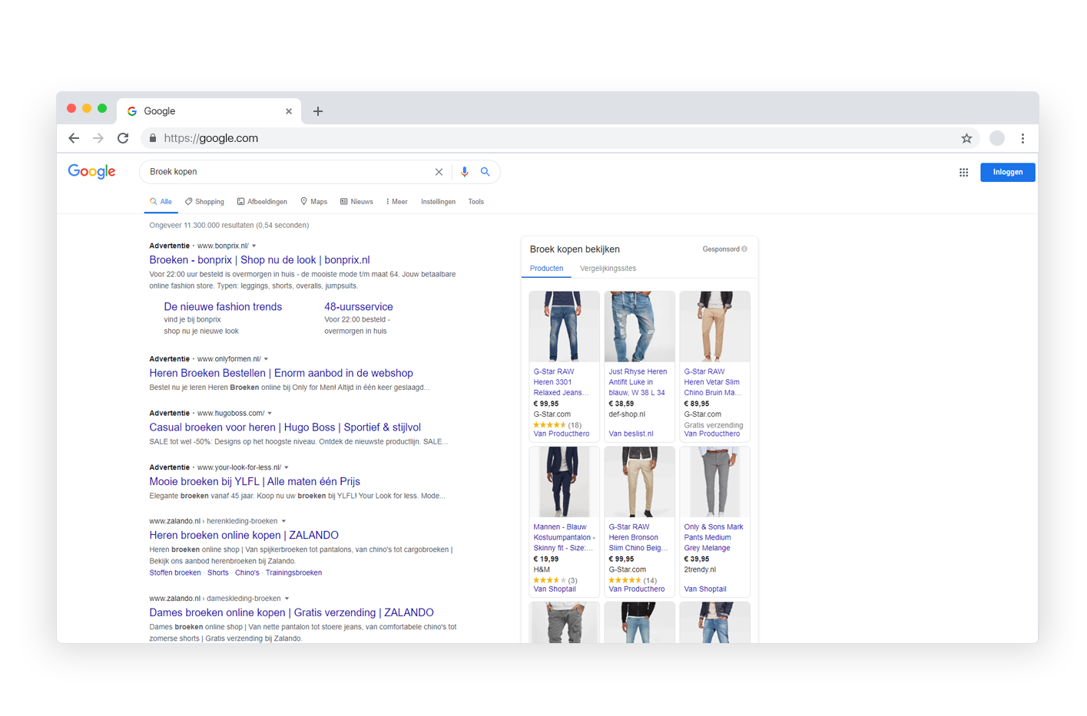Screen dimensions: 1087x716
Task: Bookmark this page with the star icon
Action: point(966,138)
